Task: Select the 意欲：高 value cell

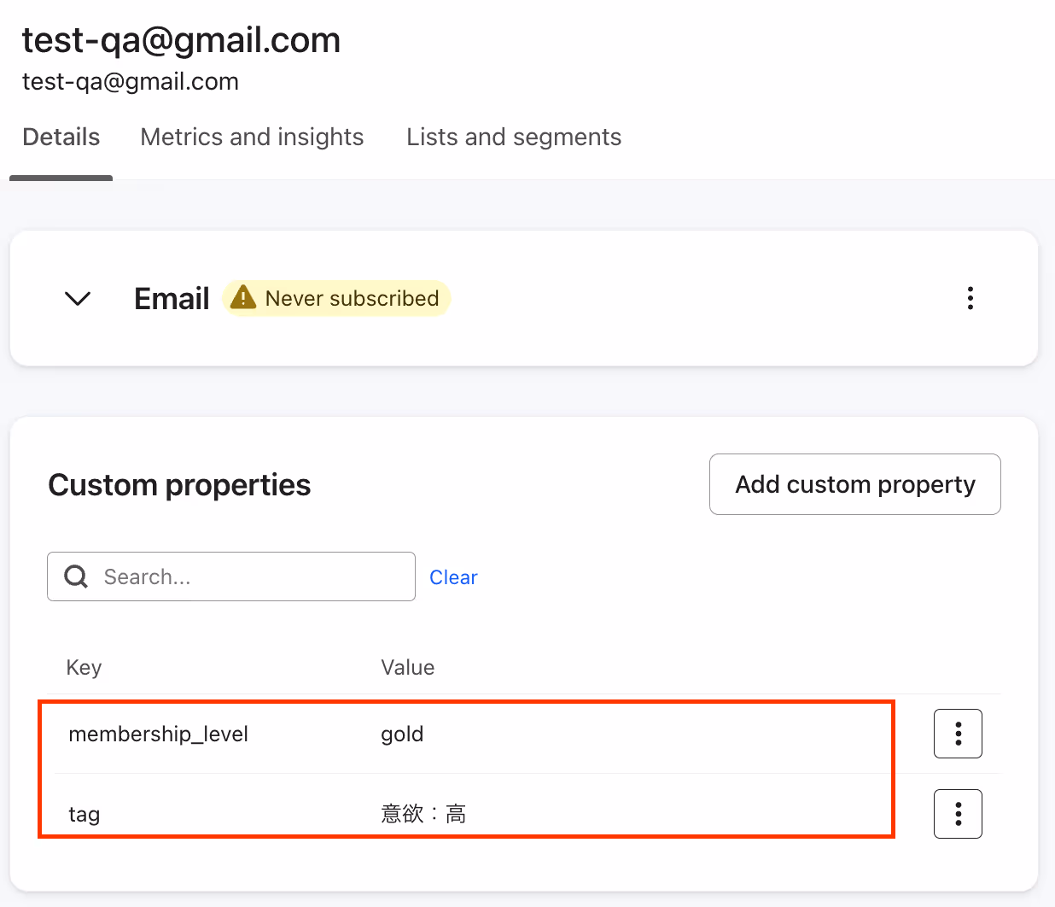Action: (x=423, y=814)
